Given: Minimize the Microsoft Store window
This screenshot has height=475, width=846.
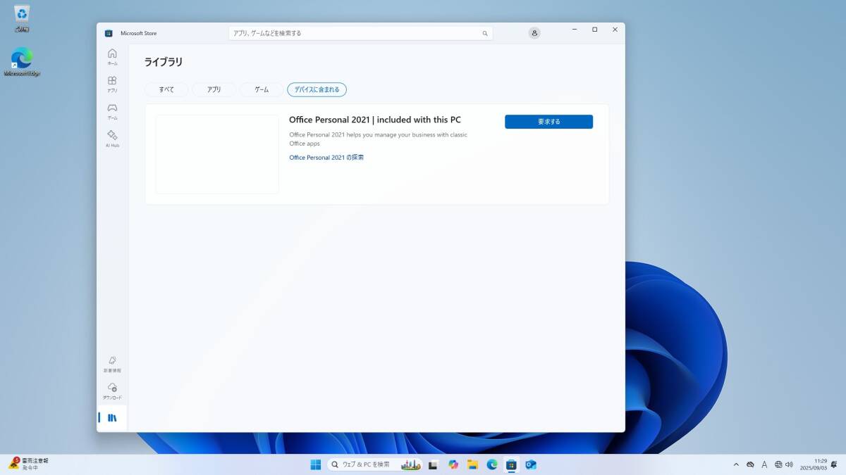Looking at the screenshot, I should [x=575, y=30].
